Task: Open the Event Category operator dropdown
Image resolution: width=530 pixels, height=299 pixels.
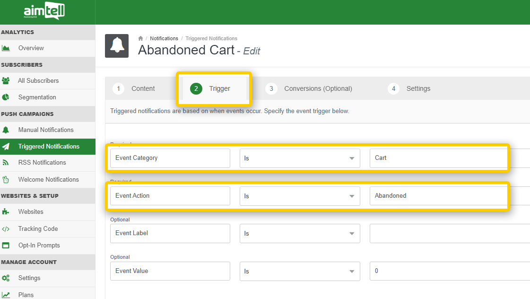Action: click(x=300, y=158)
